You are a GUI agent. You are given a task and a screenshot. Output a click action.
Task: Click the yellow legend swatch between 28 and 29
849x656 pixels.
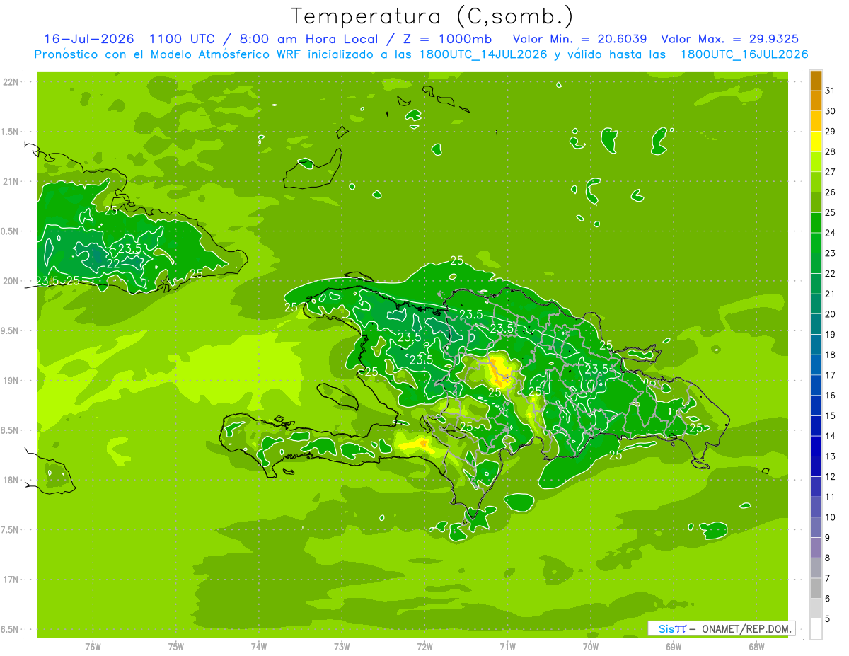click(816, 142)
